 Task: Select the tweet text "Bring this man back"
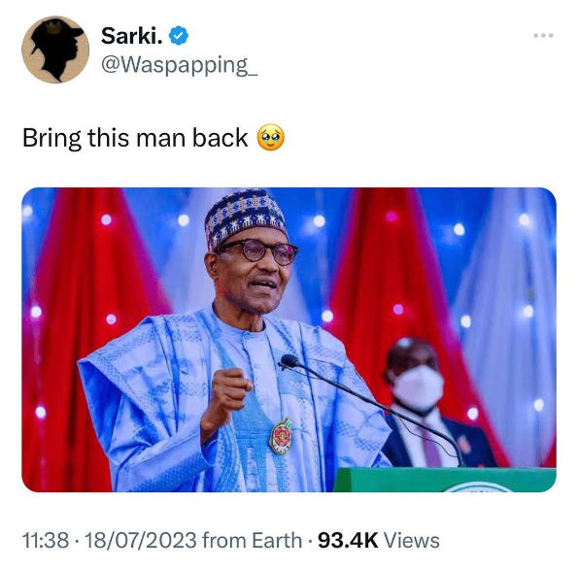(x=135, y=138)
